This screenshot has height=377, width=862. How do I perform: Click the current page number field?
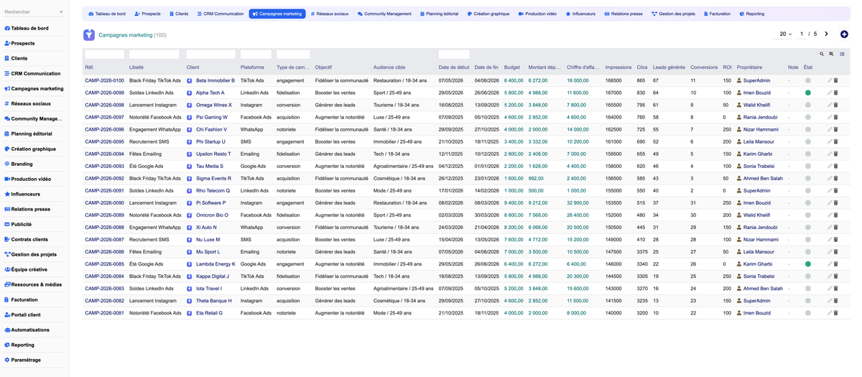point(801,34)
